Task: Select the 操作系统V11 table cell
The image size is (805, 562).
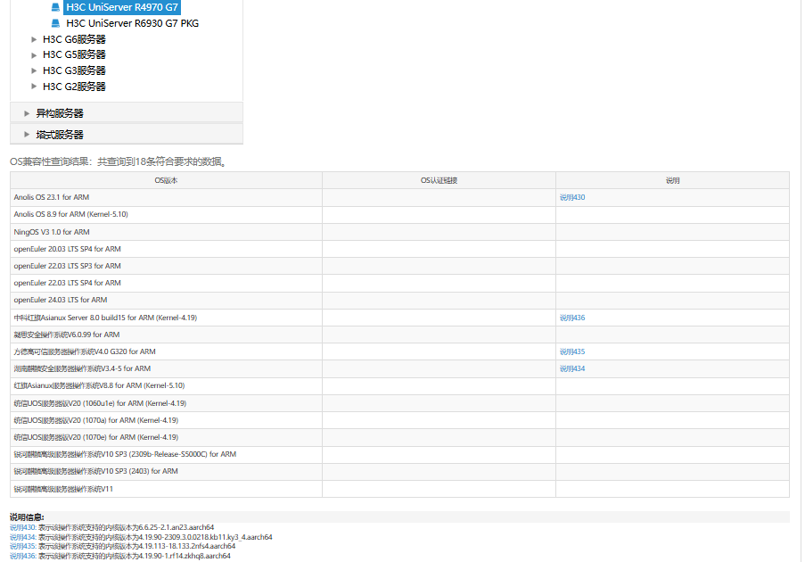Action: [166, 489]
